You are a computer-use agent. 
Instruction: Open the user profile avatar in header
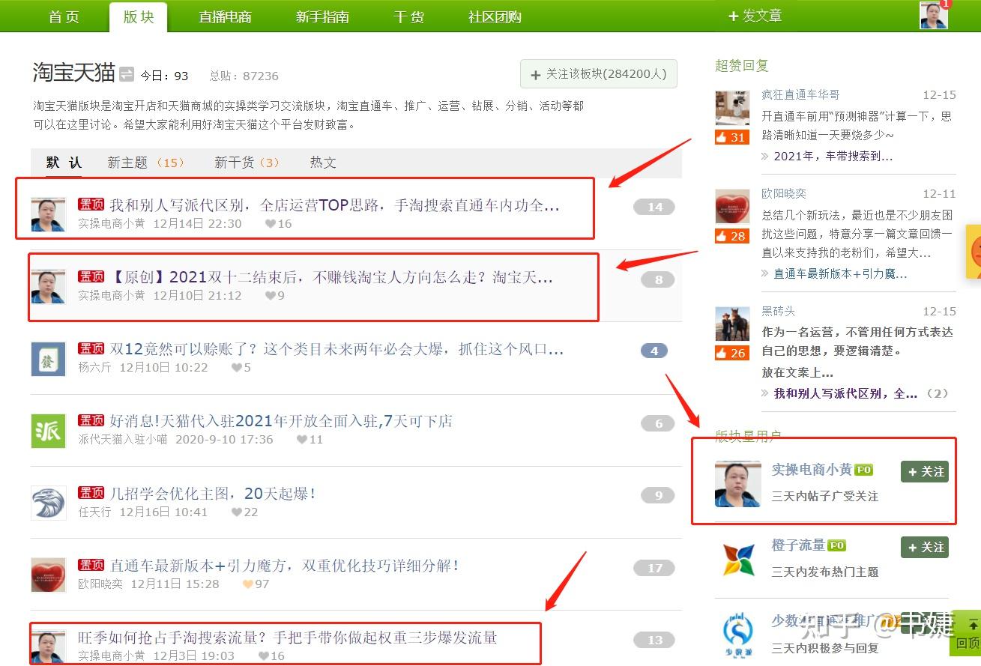pos(934,15)
